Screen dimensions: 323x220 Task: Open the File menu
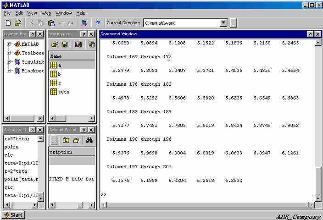[x=7, y=13]
